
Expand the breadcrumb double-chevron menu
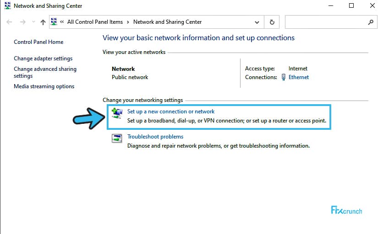point(62,22)
